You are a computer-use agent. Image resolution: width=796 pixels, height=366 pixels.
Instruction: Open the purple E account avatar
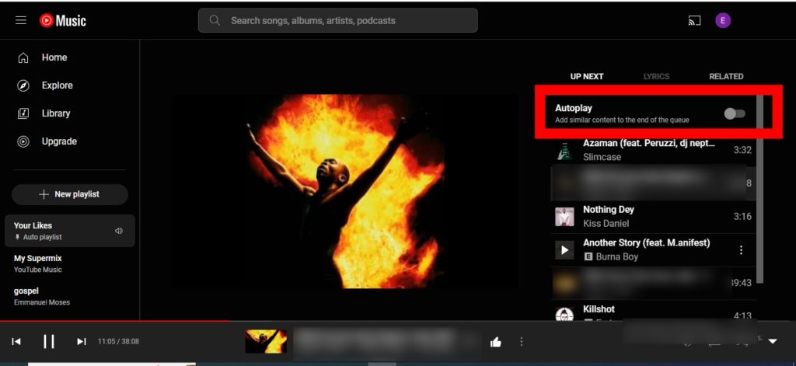pyautogui.click(x=723, y=20)
